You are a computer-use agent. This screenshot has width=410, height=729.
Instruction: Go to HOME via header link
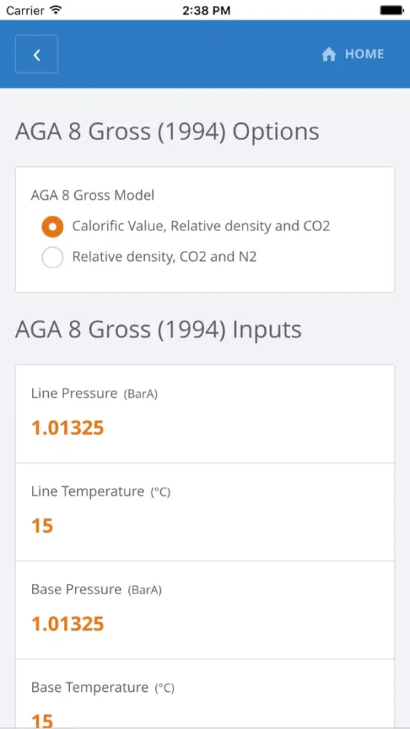pos(353,55)
